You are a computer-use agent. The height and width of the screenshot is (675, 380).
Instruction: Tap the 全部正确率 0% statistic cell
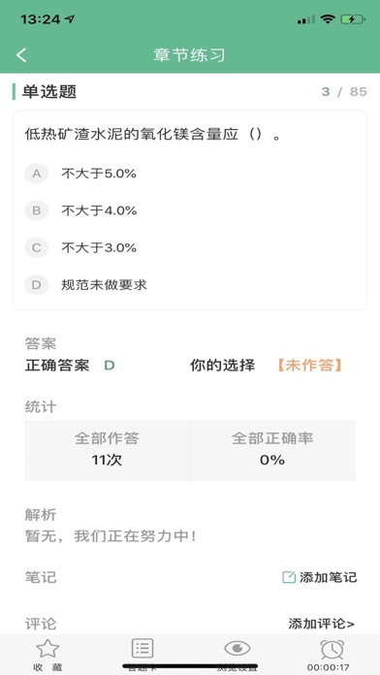[272, 450]
